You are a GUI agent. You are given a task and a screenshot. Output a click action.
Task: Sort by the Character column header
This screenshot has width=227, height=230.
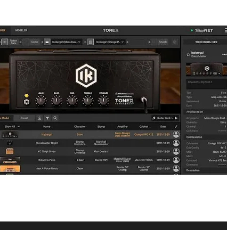[x=80, y=127]
